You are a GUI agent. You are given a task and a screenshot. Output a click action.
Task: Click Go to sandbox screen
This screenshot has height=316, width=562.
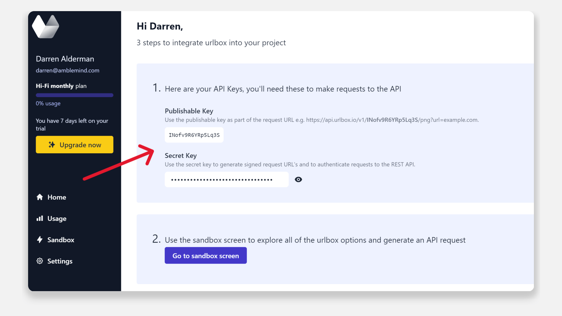point(205,255)
